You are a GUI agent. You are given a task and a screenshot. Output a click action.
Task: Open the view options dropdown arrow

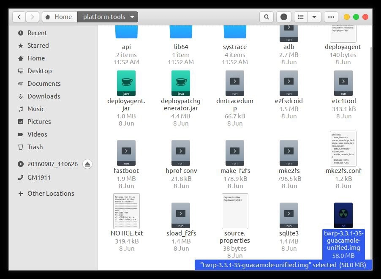click(314, 17)
